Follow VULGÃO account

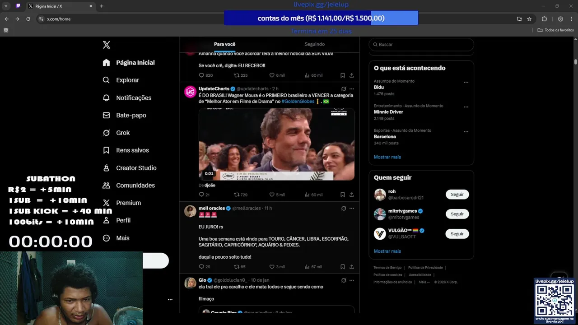[x=457, y=234]
